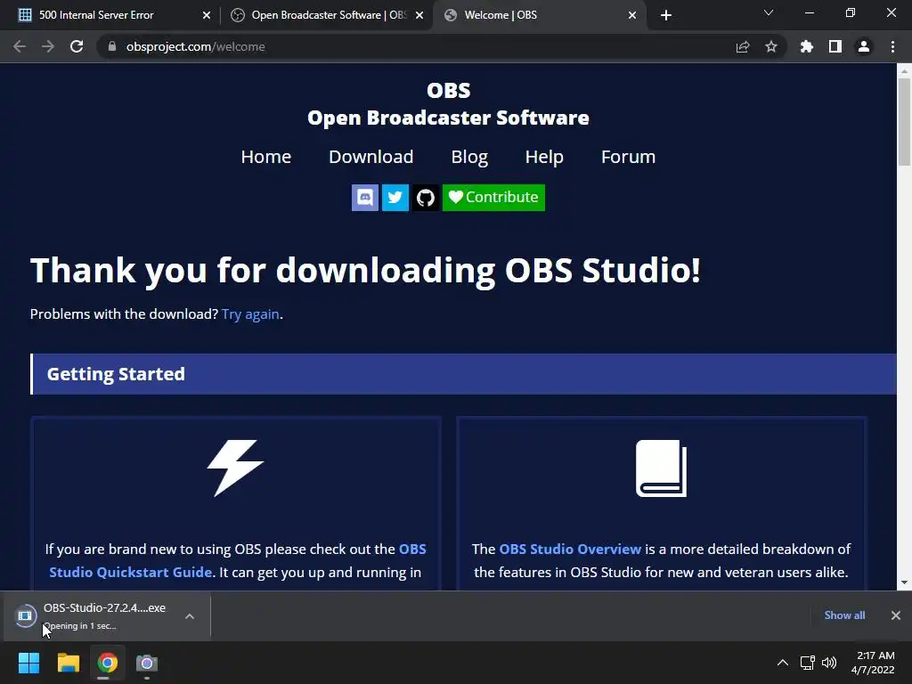This screenshot has width=912, height=684.
Task: Open File Explorer from the taskbar
Action: [68, 663]
